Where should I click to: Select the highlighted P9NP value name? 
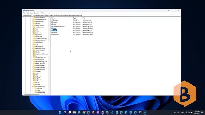click(55, 30)
